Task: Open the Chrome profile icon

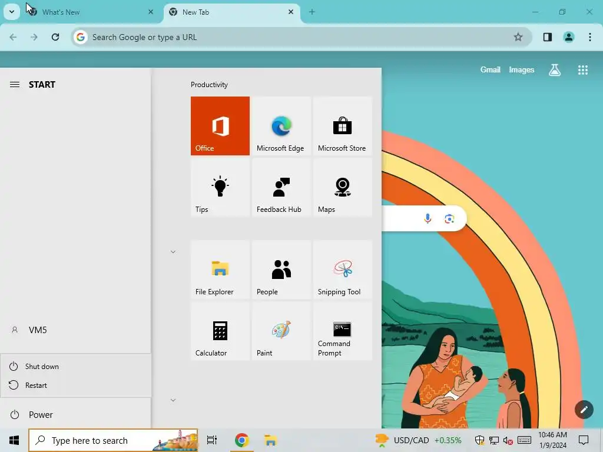Action: [568, 37]
